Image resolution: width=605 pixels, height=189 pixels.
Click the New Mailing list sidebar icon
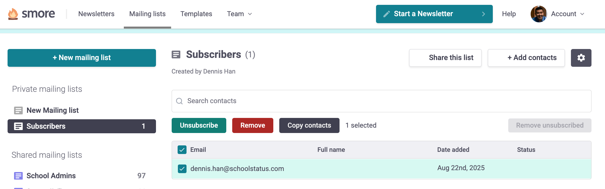tap(18, 110)
